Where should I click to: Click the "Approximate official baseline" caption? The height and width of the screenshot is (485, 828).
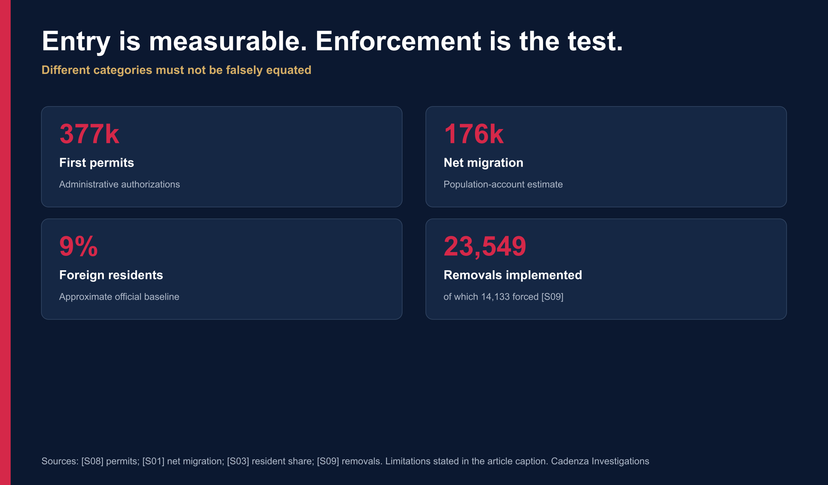point(119,297)
